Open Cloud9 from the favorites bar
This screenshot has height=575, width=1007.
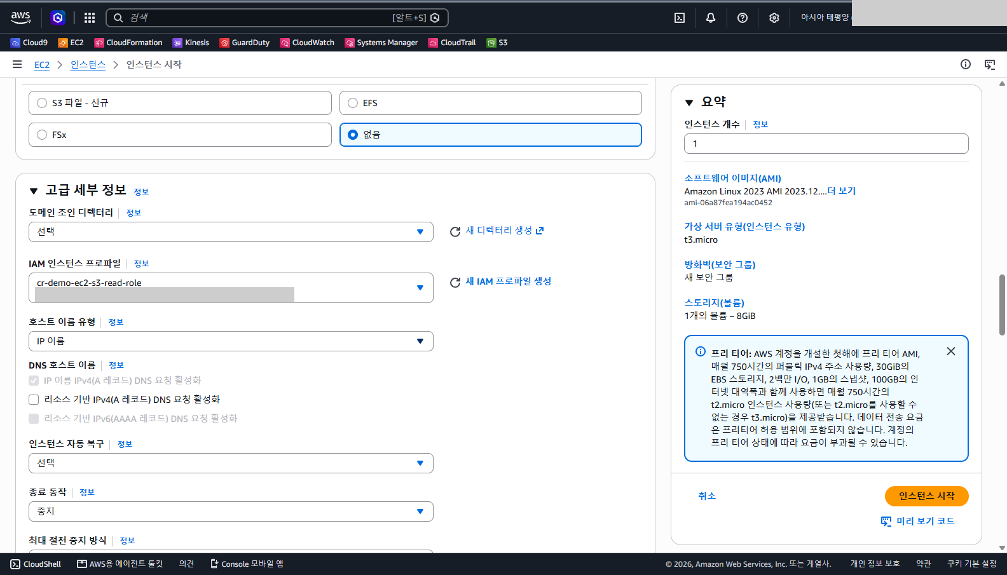(29, 43)
